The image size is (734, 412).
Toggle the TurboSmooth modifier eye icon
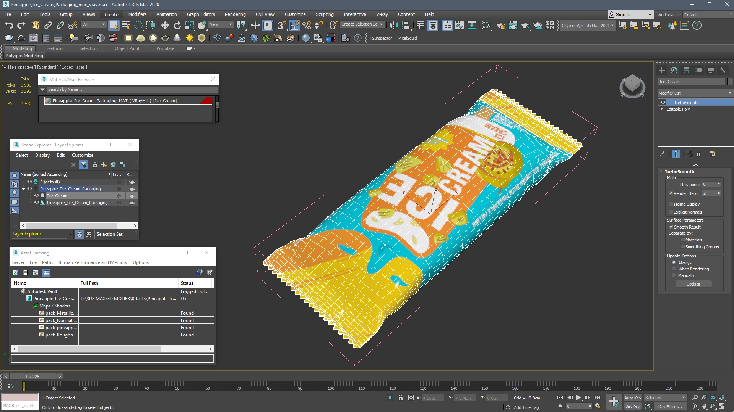(x=663, y=103)
